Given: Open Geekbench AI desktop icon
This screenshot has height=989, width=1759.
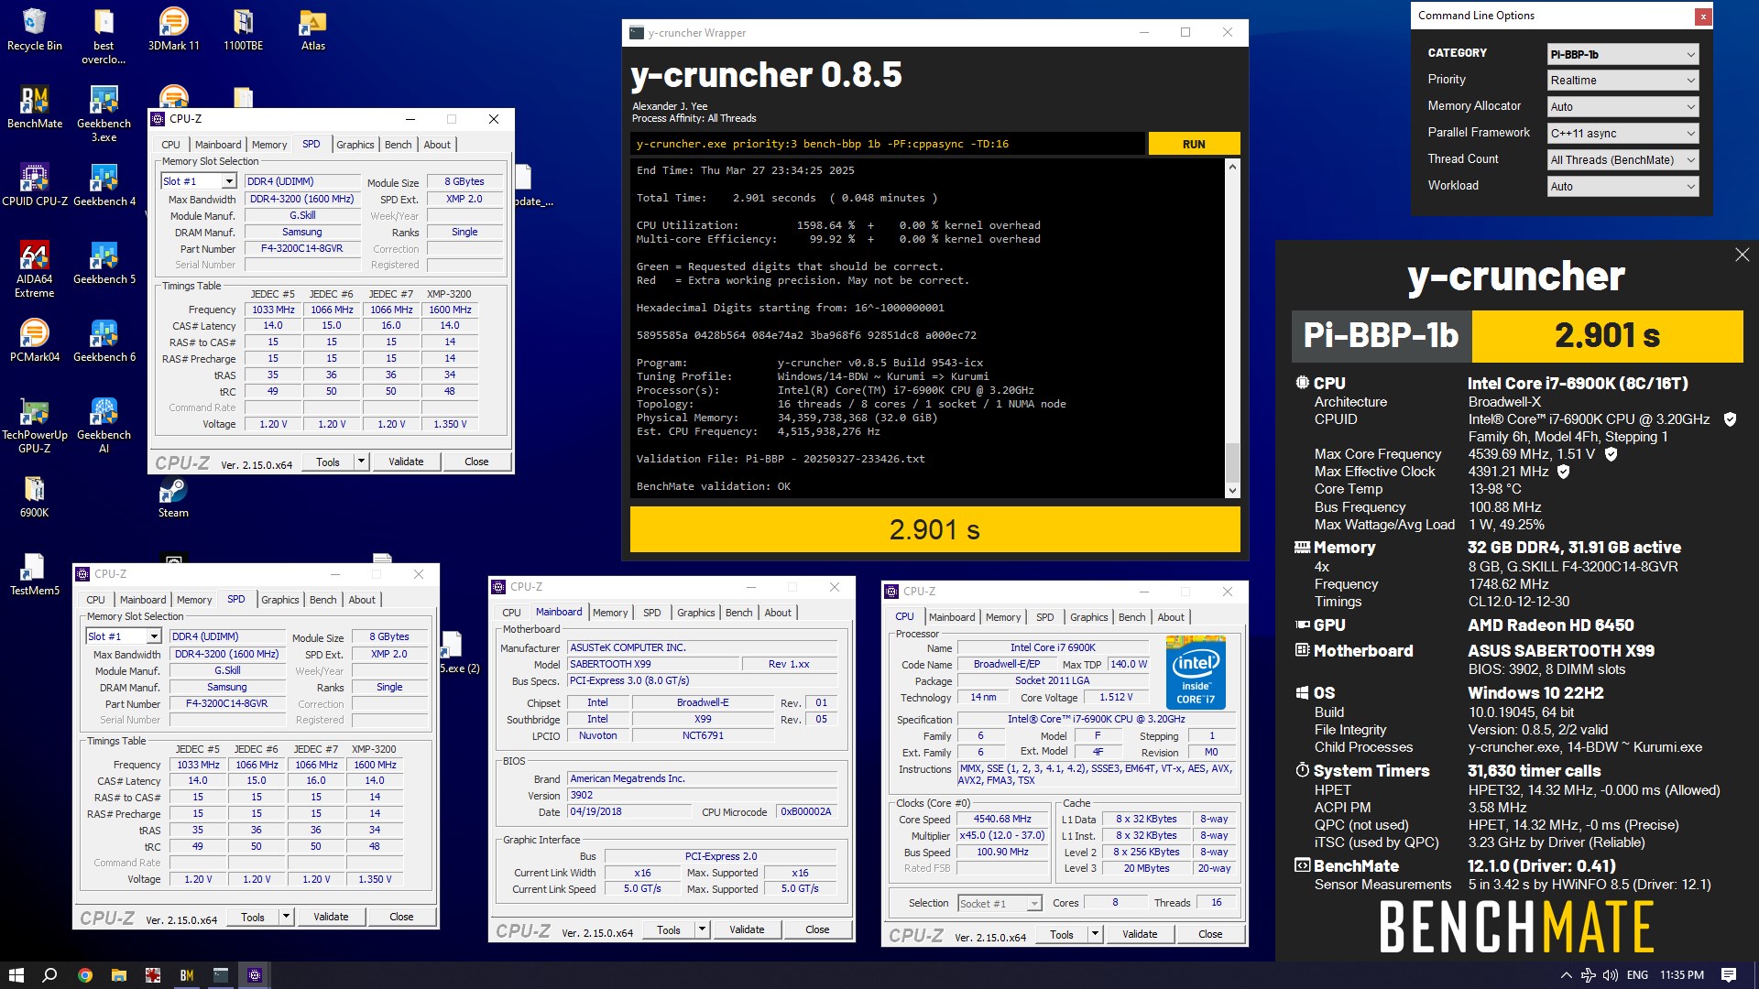Looking at the screenshot, I should click(x=104, y=425).
